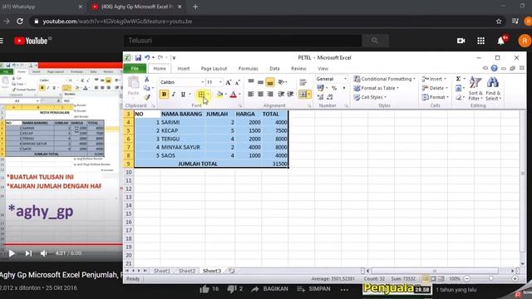532x299 pixels.
Task: Cut the selection with scissors icon
Action: tap(146, 80)
